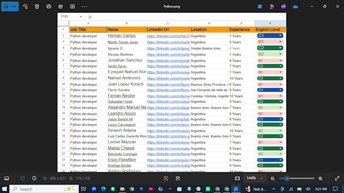Open Microsoft Edge from taskbar
344x193 pixels.
click(103, 189)
